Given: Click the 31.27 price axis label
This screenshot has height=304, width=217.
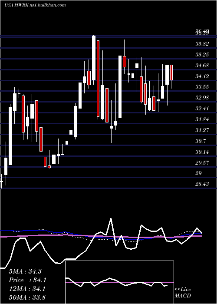Looking at the screenshot, I should 202,130.
